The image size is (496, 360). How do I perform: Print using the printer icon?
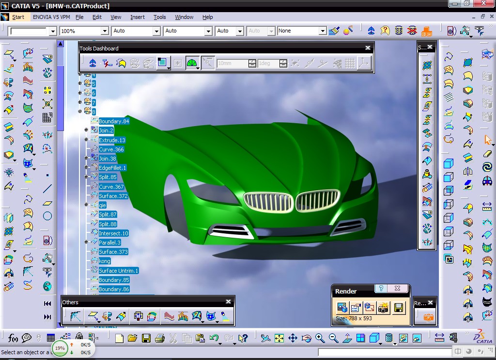160,339
